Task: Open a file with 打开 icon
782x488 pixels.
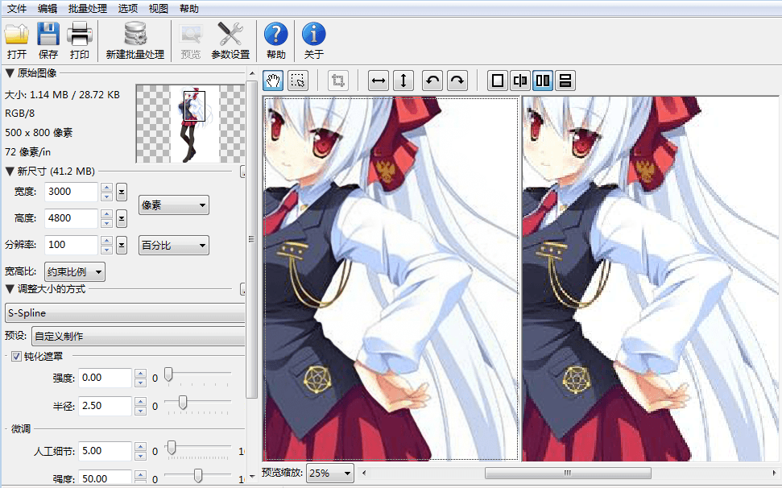Action: coord(16,40)
